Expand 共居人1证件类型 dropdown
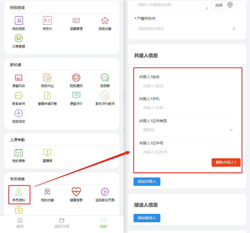Viewport: 250px width, 233px height. pos(187,130)
